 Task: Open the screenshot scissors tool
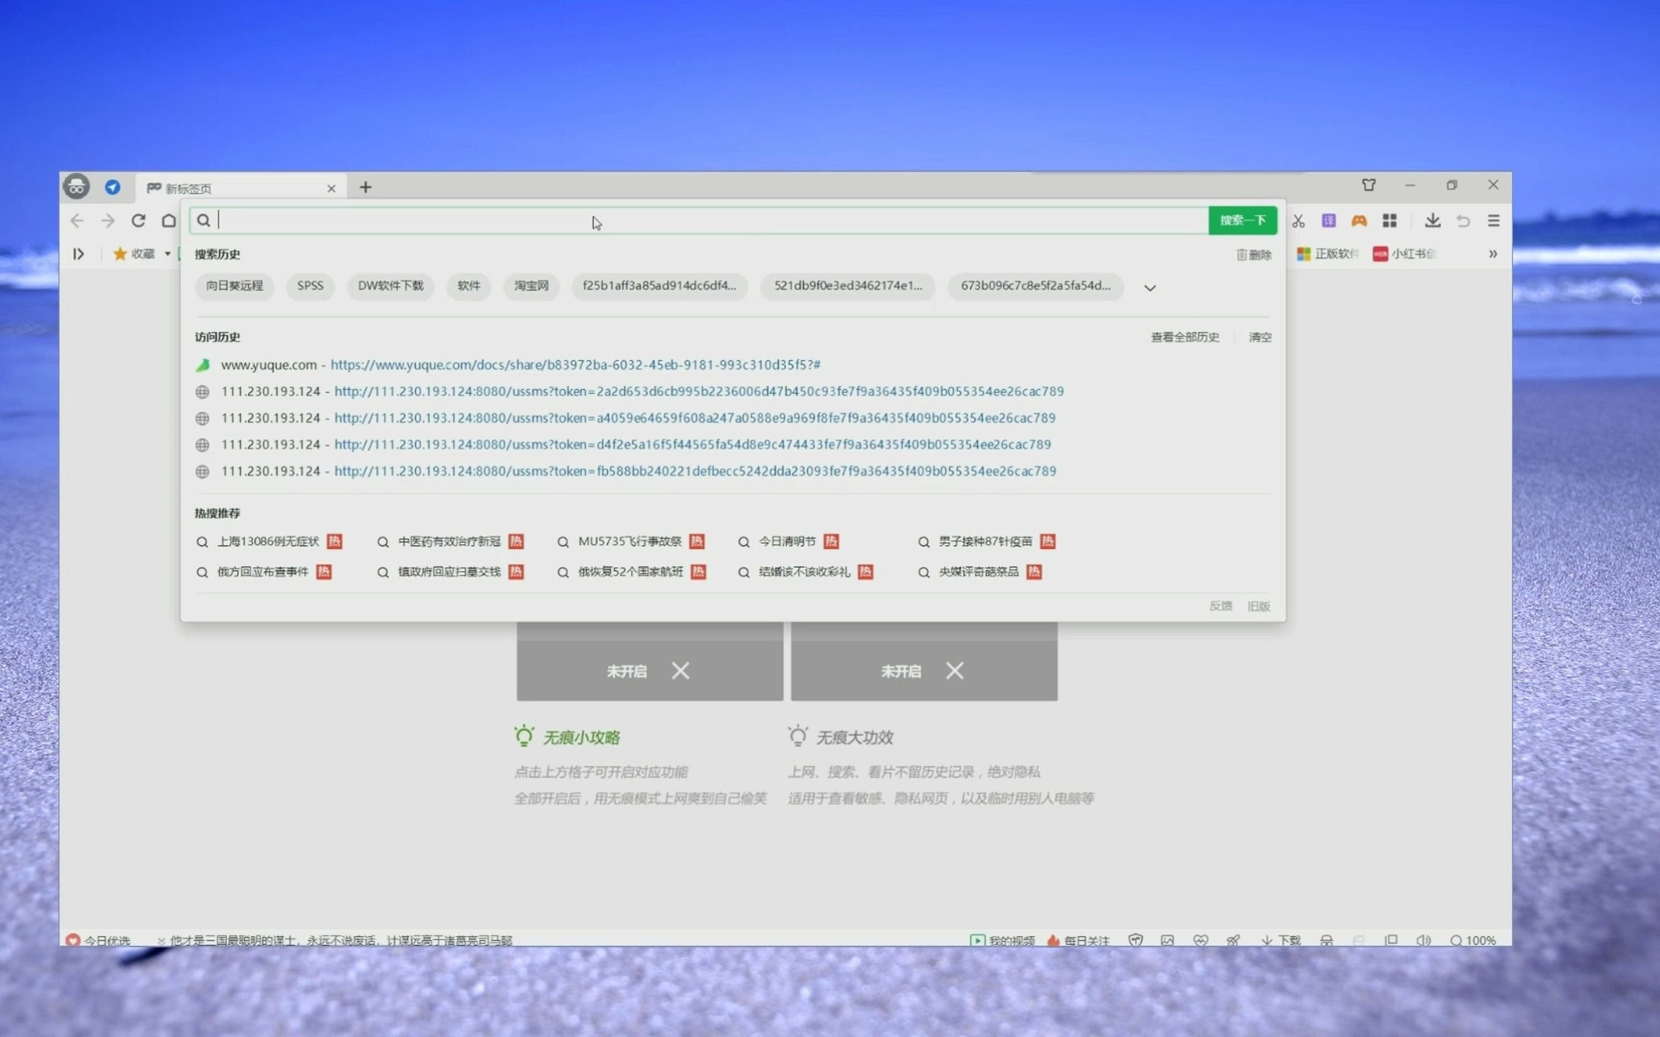1298,221
